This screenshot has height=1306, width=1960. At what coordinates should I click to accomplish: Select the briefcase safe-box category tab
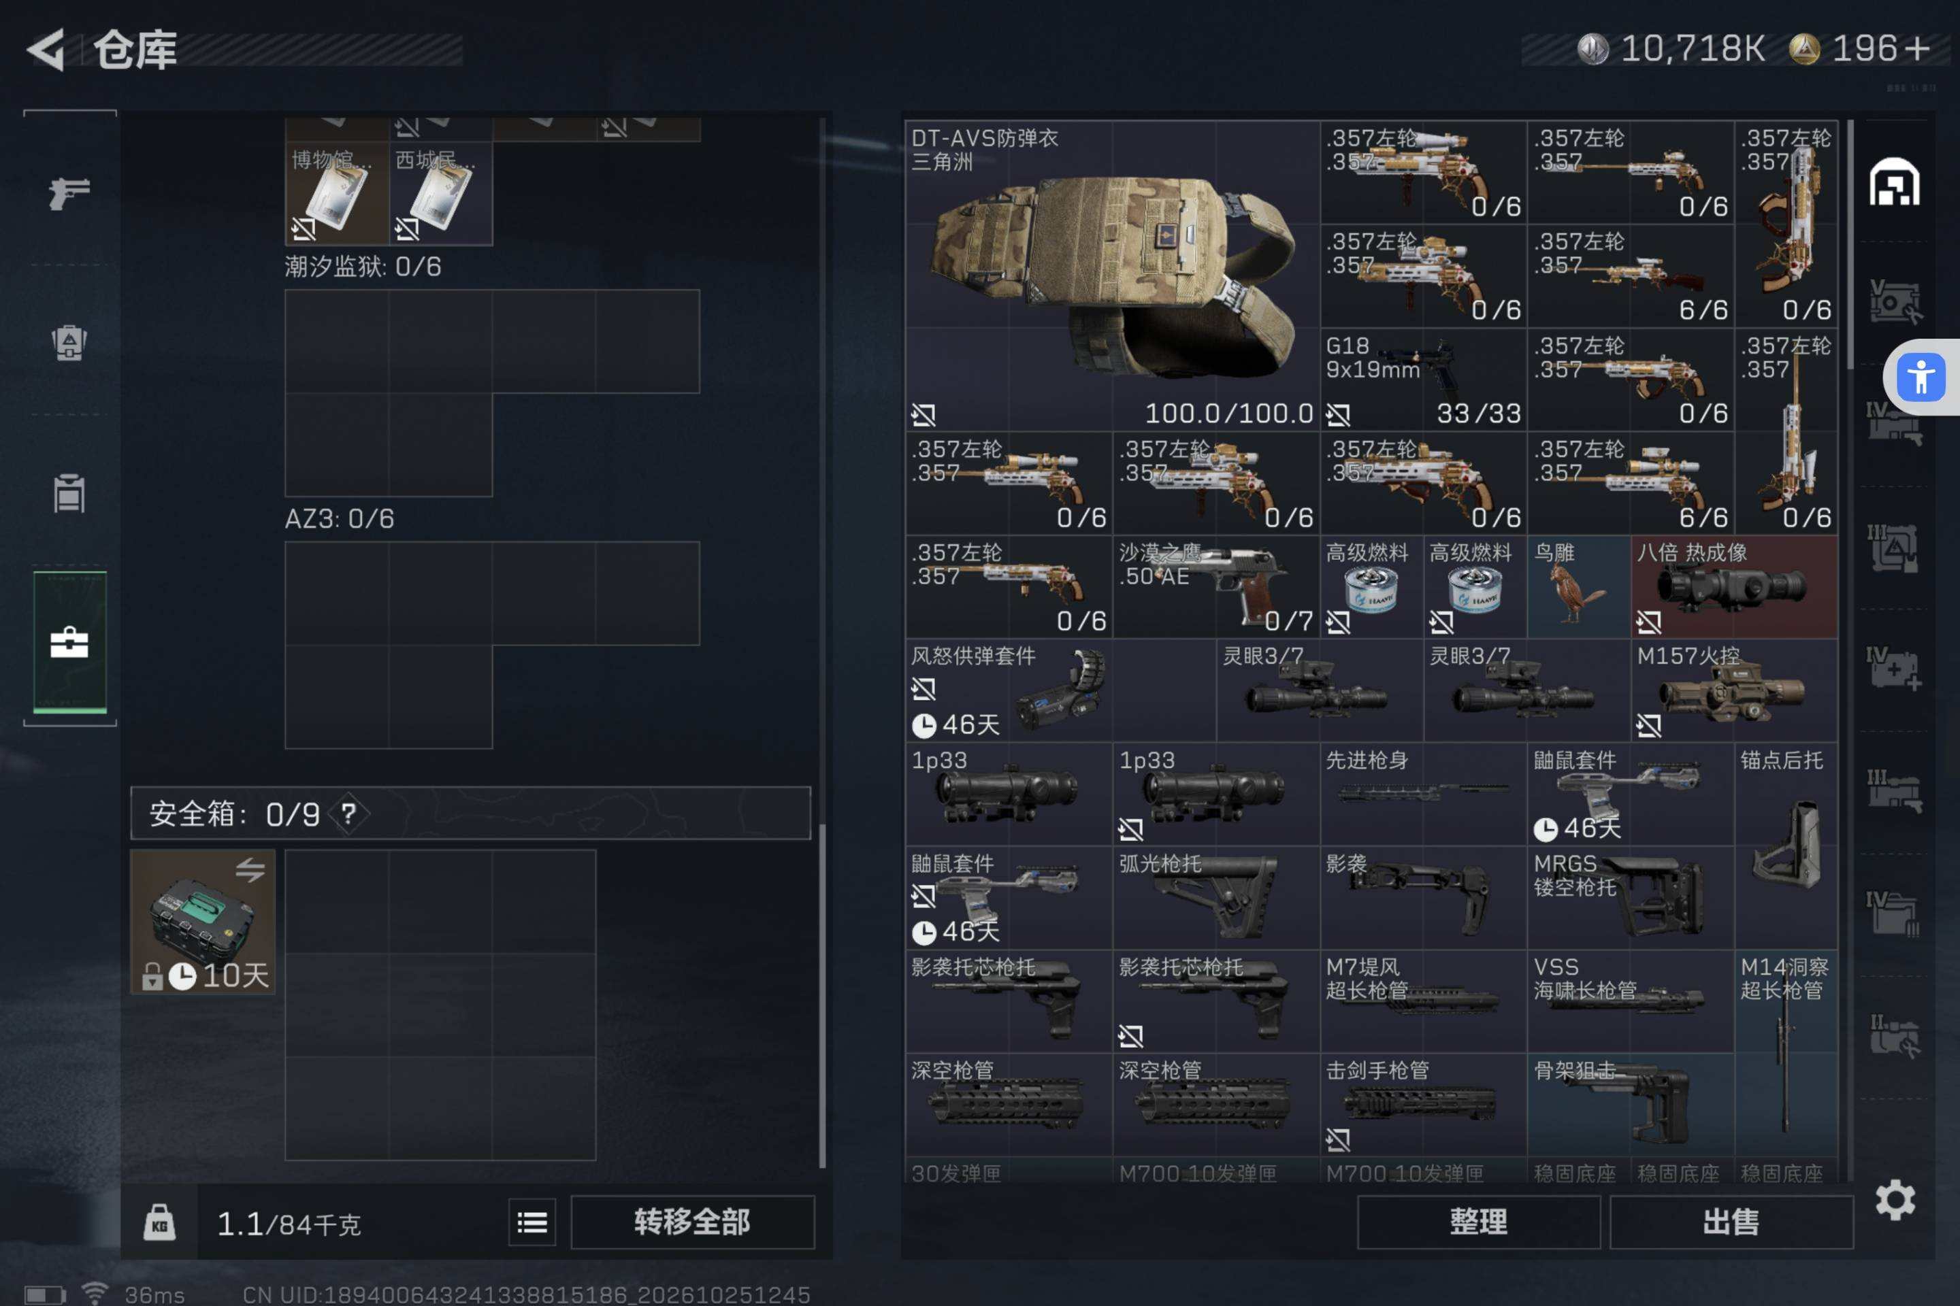coord(69,642)
